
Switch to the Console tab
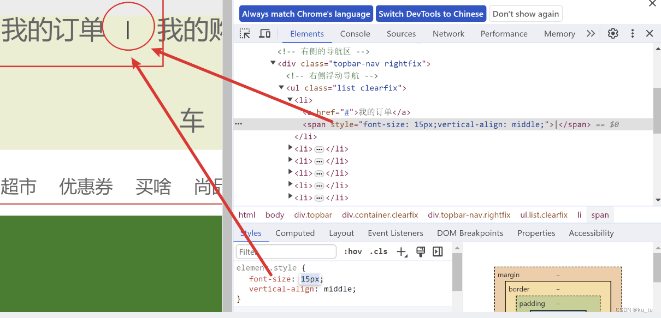355,33
